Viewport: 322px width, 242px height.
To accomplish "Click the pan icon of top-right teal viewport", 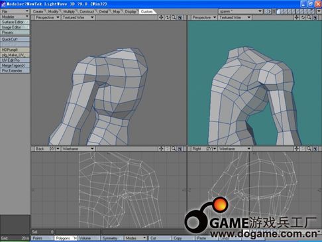I will pos(296,17).
